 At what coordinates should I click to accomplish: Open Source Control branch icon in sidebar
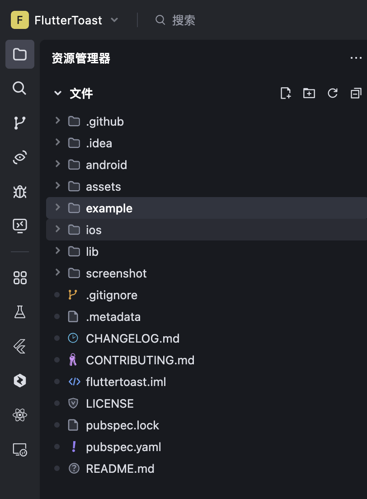tap(19, 122)
